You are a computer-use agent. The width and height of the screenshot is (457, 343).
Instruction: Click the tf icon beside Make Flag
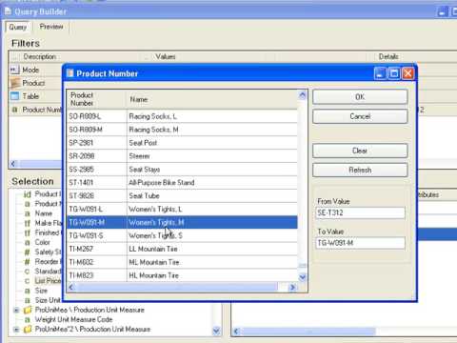point(28,223)
